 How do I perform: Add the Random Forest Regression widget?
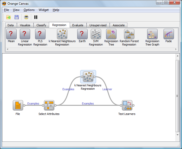click(x=129, y=34)
